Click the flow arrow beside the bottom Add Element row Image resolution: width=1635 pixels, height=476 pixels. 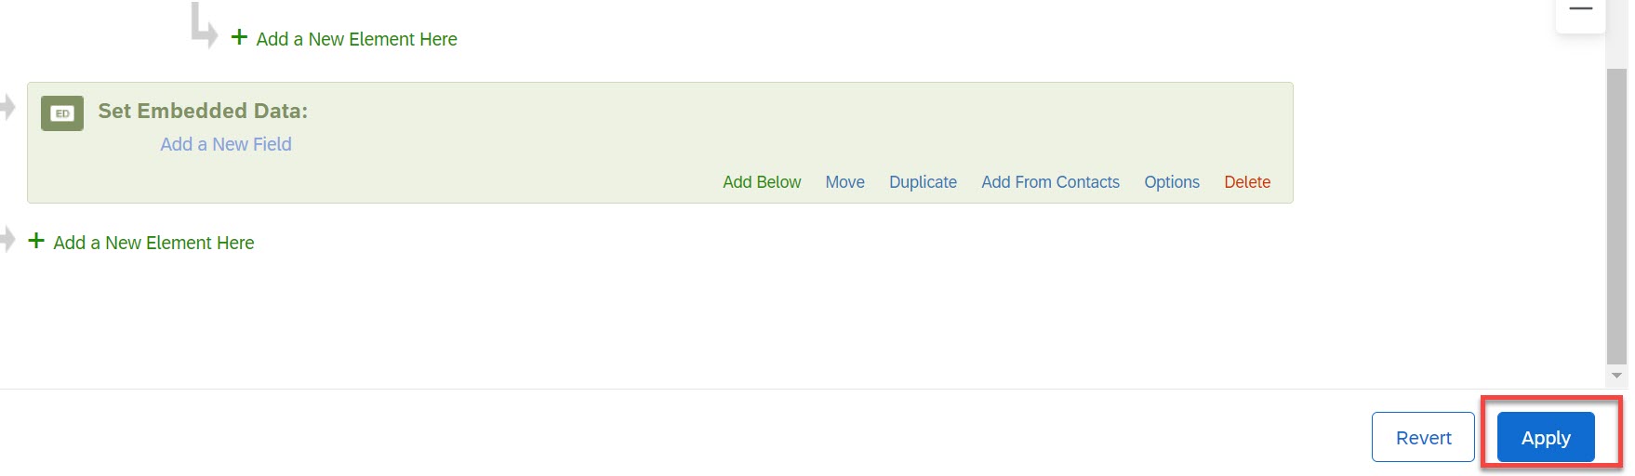click(8, 240)
